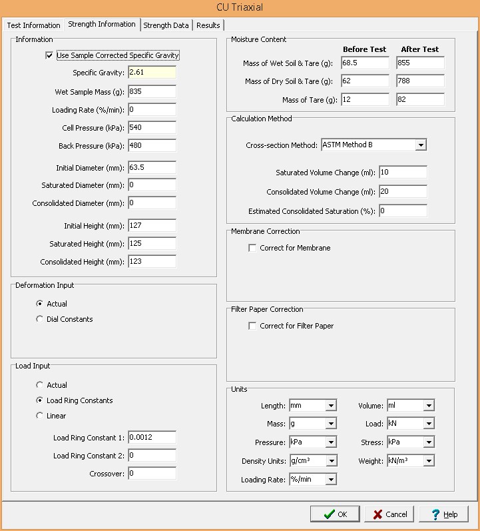Enable Correct for Filter Paper checkbox
480x531 pixels.
(x=252, y=326)
